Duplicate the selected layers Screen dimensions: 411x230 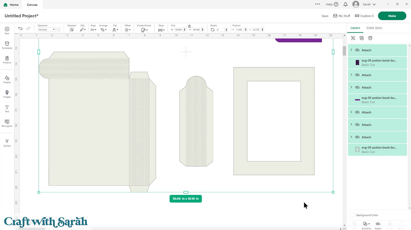[x=362, y=38]
